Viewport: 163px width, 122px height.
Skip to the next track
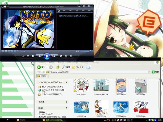pos(54,56)
